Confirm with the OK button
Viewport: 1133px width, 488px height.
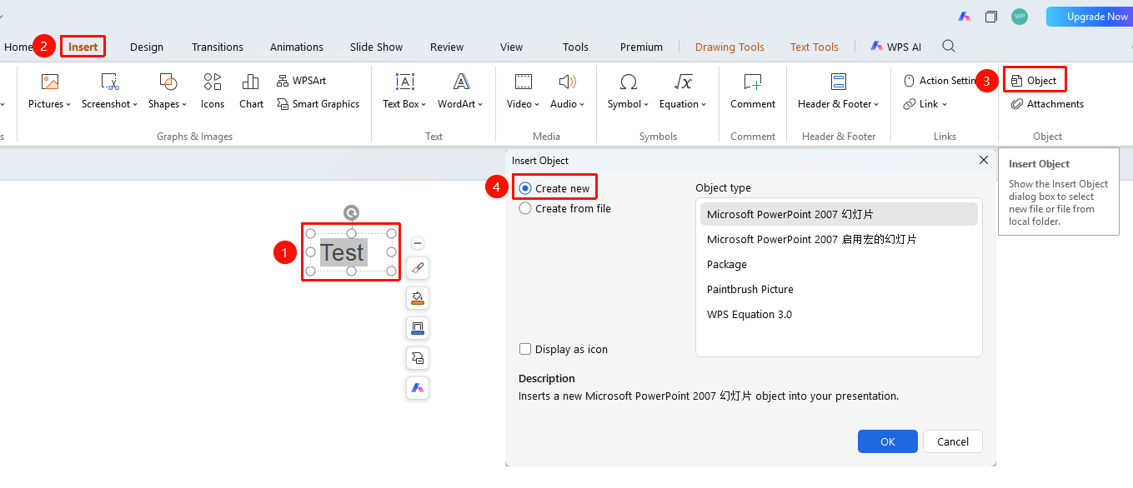click(888, 441)
